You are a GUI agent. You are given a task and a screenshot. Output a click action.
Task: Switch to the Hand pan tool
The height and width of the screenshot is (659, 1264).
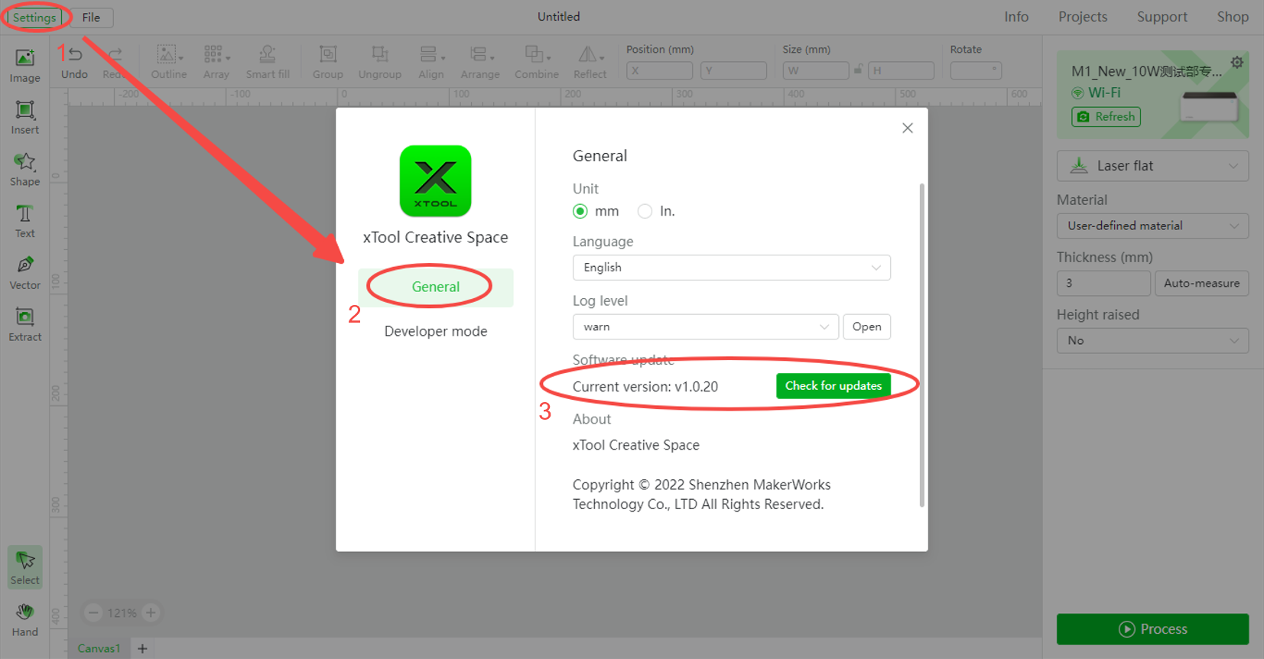pyautogui.click(x=24, y=620)
